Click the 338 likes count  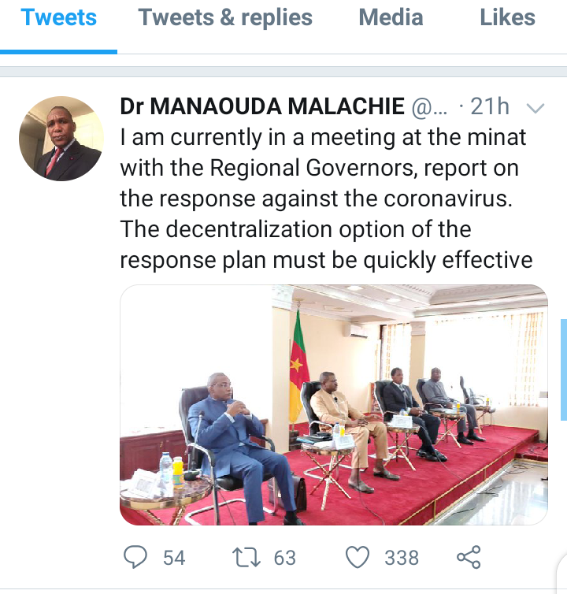tap(402, 558)
